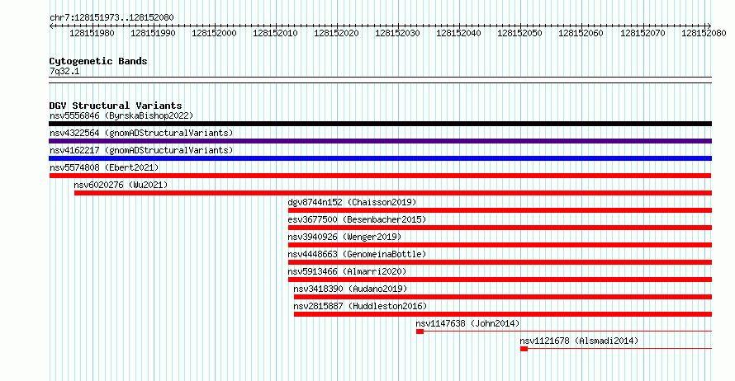
Task: Open nsv3940926 (Wenger2019) label
Action: pos(344,237)
